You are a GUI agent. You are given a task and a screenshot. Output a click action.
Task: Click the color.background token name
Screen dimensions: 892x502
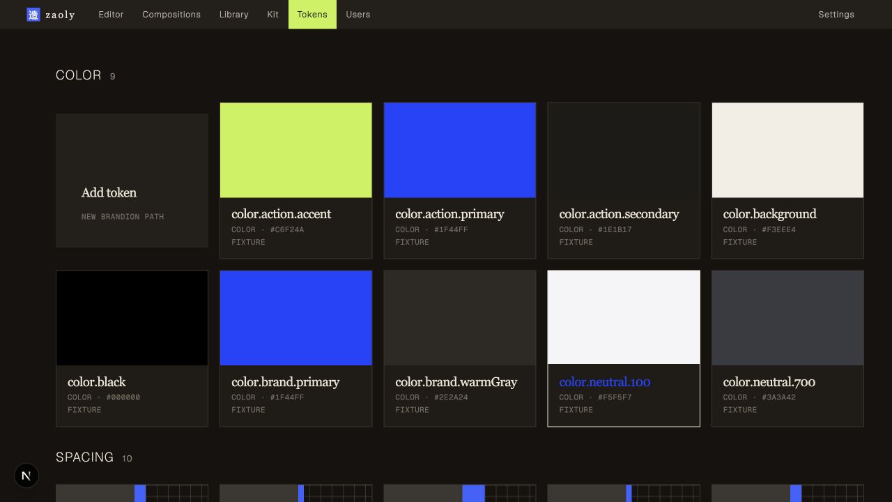coord(770,214)
